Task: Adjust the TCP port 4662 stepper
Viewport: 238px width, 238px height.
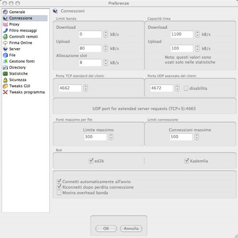Action: [x=86, y=88]
